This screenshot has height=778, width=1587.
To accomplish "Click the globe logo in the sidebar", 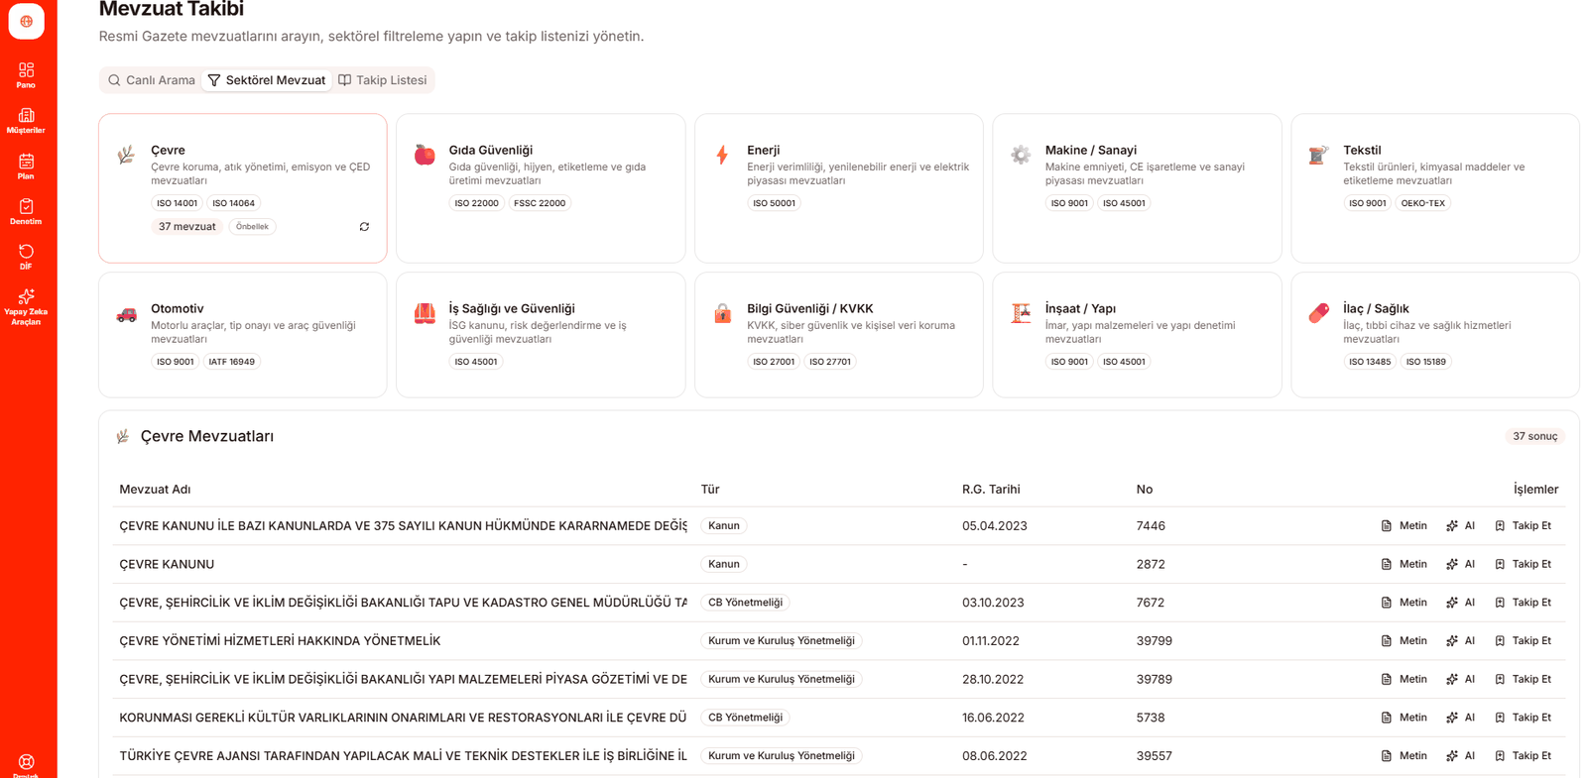I will (26, 21).
